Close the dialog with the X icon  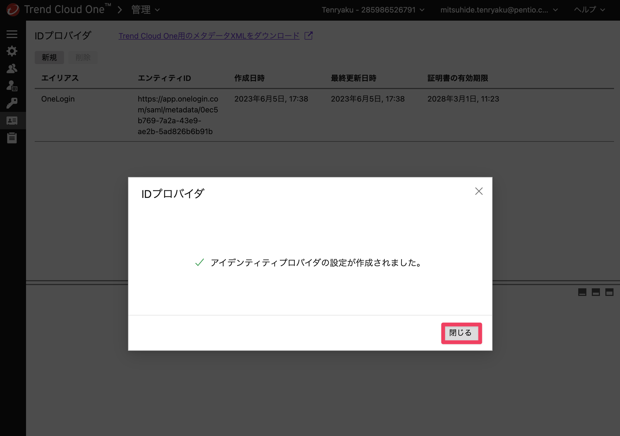[479, 191]
